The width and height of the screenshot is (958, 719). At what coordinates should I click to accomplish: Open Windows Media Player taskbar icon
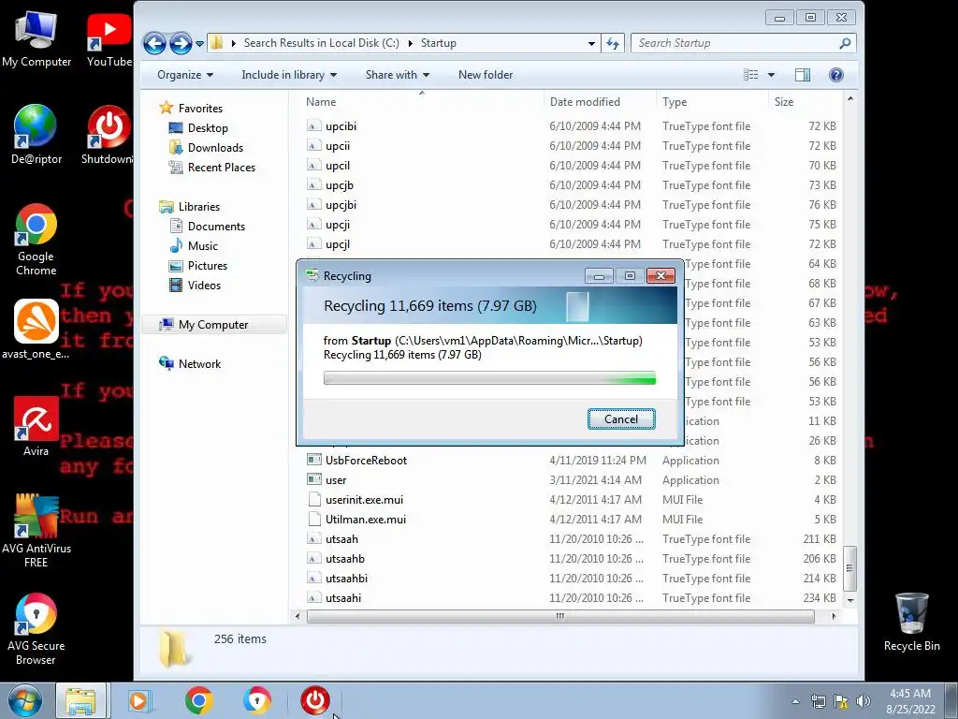[x=138, y=700]
